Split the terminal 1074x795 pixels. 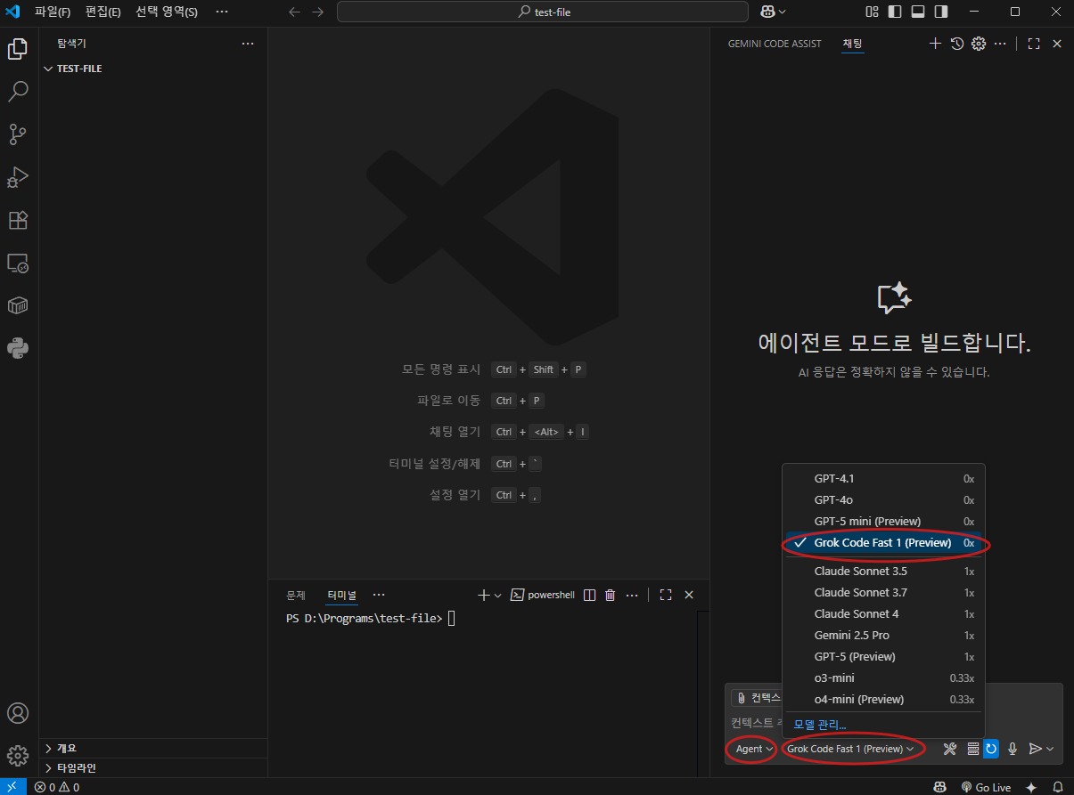tap(589, 595)
